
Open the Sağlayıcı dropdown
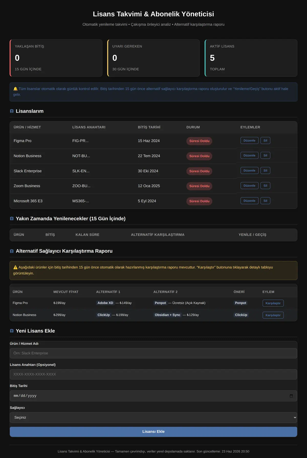point(153,417)
